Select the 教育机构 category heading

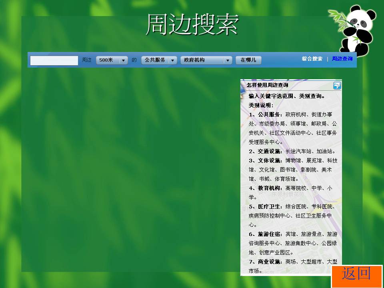[270, 188]
